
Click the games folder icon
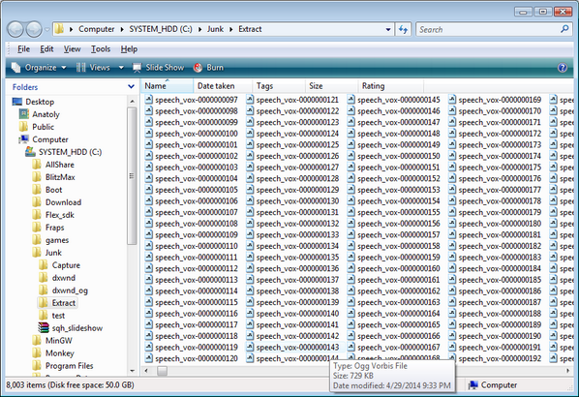pyautogui.click(x=37, y=240)
